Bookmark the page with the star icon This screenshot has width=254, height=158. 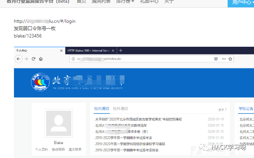coord(230,59)
